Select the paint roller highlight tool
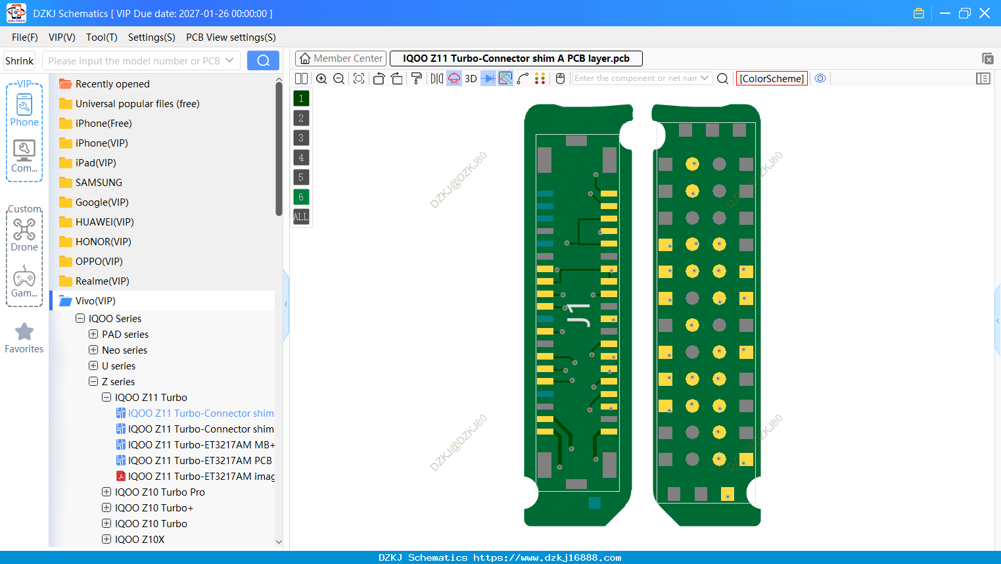The height and width of the screenshot is (564, 1001). (x=417, y=78)
